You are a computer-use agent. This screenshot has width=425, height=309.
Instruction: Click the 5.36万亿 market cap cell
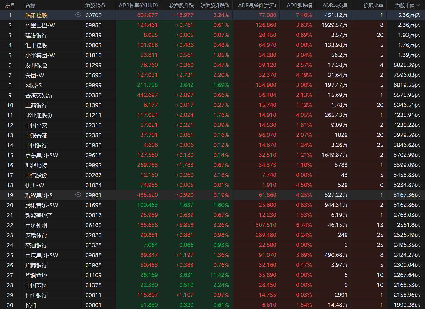409,15
